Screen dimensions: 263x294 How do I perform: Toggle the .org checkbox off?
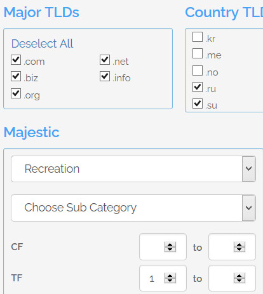click(16, 93)
